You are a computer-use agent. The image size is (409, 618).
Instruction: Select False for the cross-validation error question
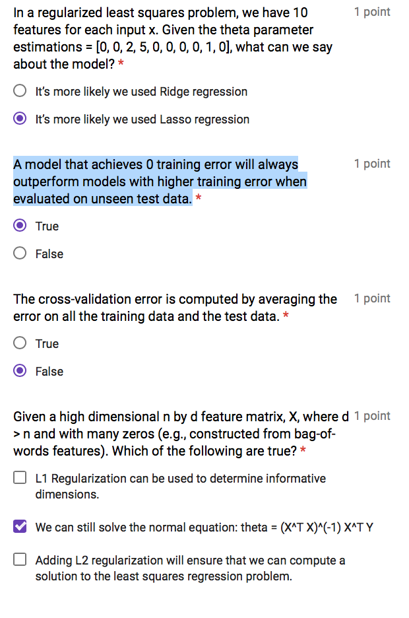pyautogui.click(x=20, y=371)
